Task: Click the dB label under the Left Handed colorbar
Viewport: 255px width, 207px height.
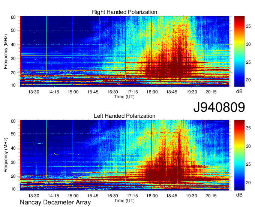Action: [x=239, y=195]
